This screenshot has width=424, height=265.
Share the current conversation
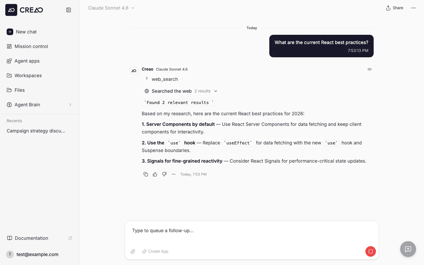point(395,8)
